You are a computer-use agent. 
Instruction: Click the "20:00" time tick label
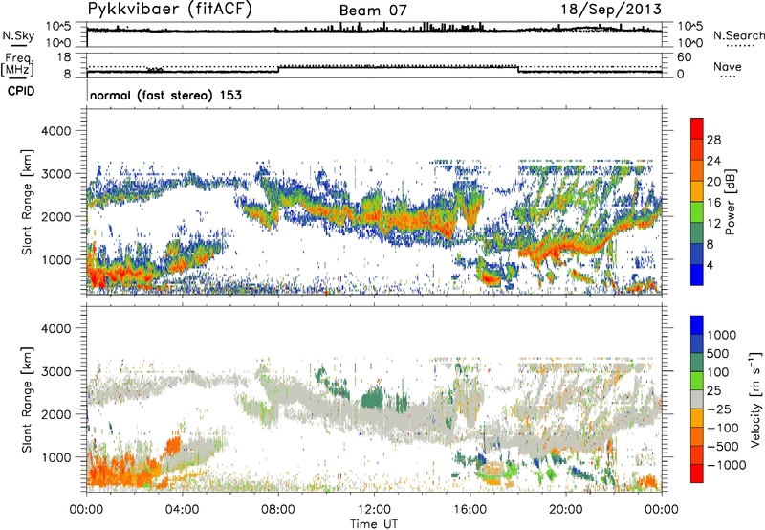[566, 510]
